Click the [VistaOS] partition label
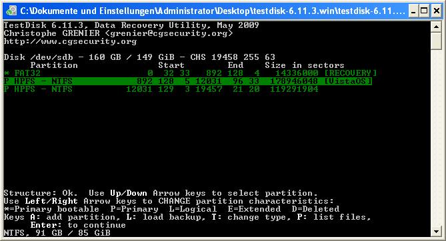Image resolution: width=446 pixels, height=241 pixels. coord(348,81)
